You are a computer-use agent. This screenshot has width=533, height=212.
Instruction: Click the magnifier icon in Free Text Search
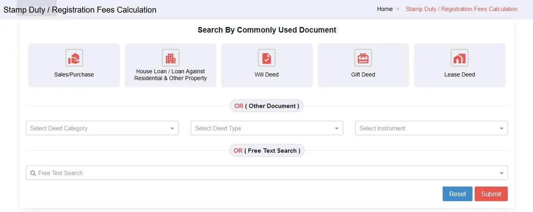click(33, 173)
